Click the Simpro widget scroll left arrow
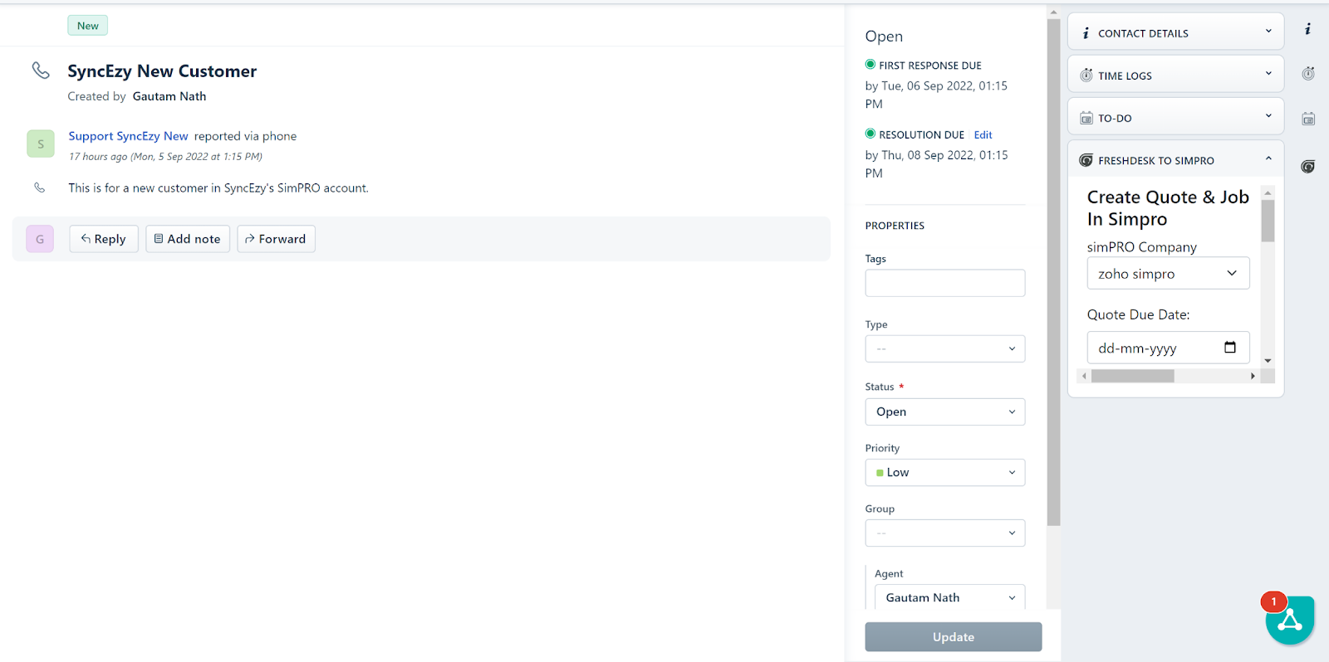1329x662 pixels. coord(1084,376)
